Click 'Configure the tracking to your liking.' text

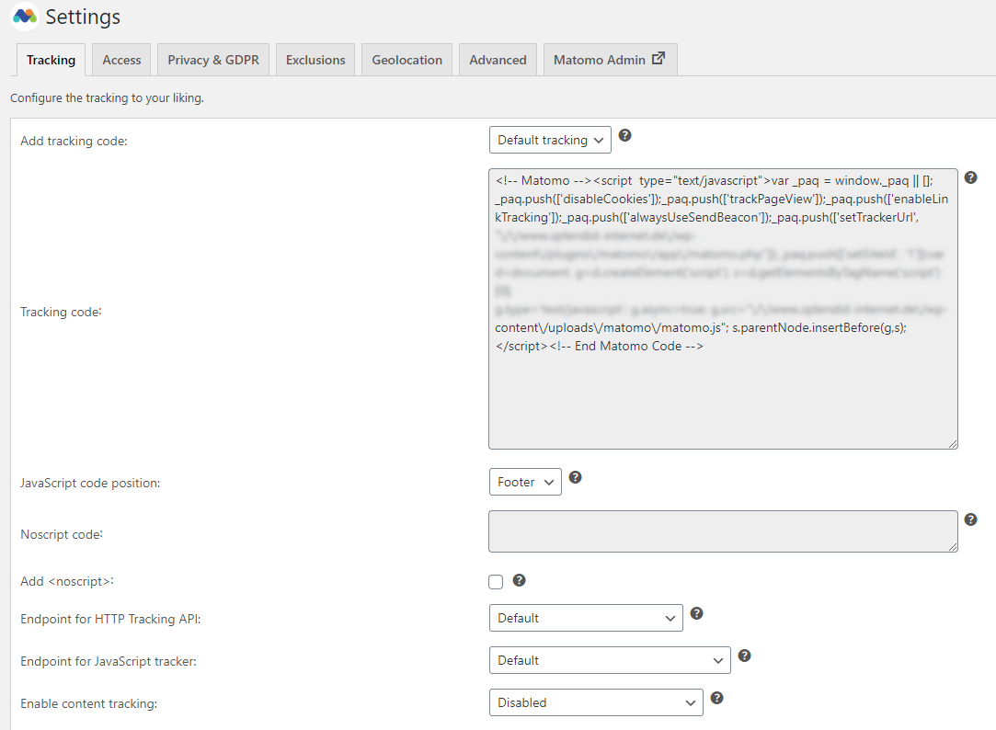tap(107, 97)
